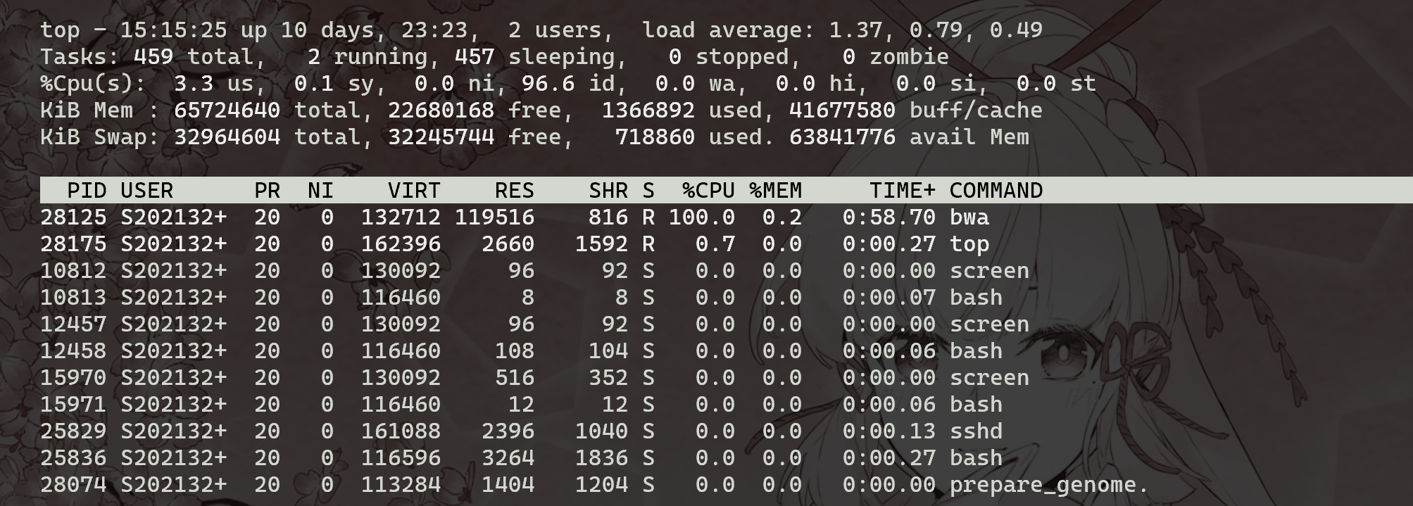The image size is (1413, 506).
Task: Click the PID column header
Action: pyautogui.click(x=87, y=191)
